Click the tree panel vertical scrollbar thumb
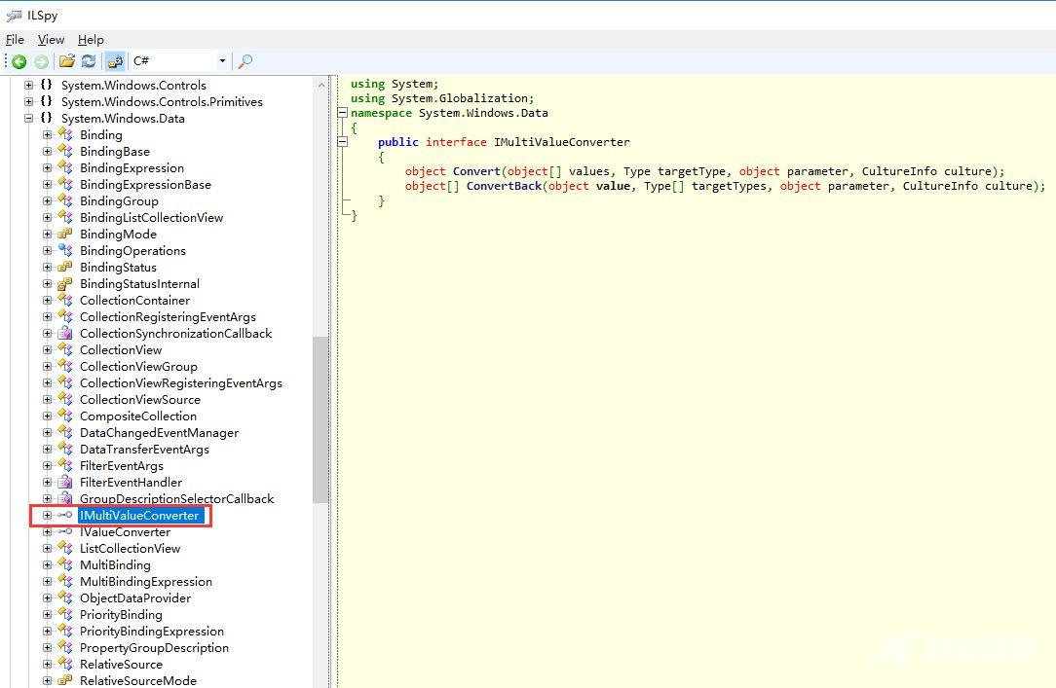This screenshot has height=688, width=1056. (321, 418)
